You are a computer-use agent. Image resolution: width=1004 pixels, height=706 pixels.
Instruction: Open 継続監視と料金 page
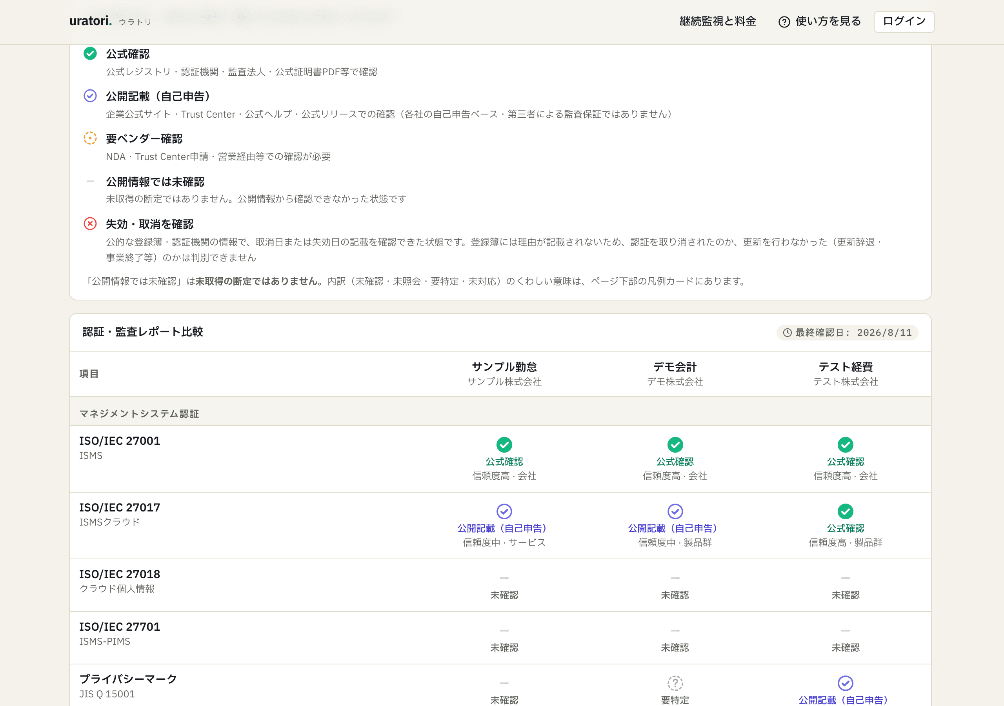(x=718, y=21)
